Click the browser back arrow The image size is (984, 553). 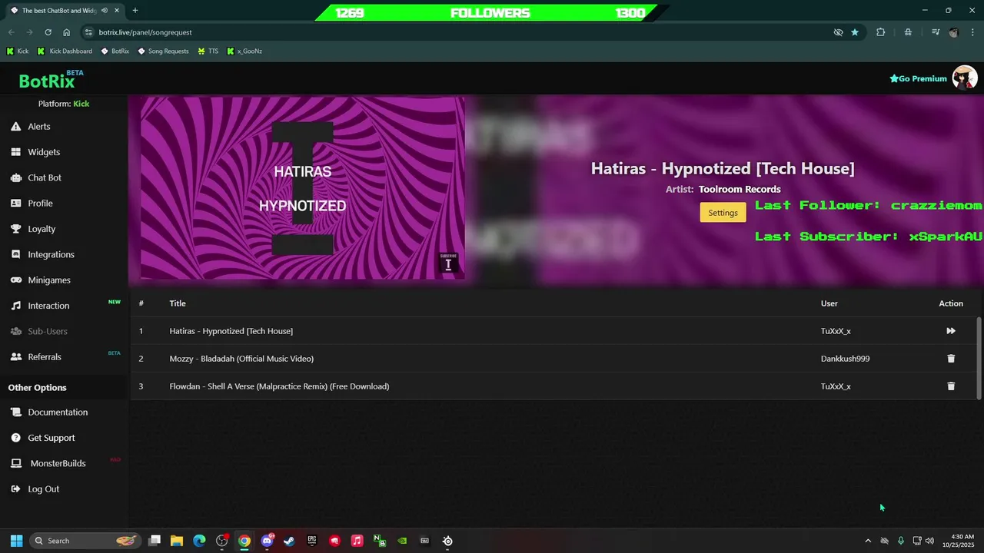pos(11,32)
